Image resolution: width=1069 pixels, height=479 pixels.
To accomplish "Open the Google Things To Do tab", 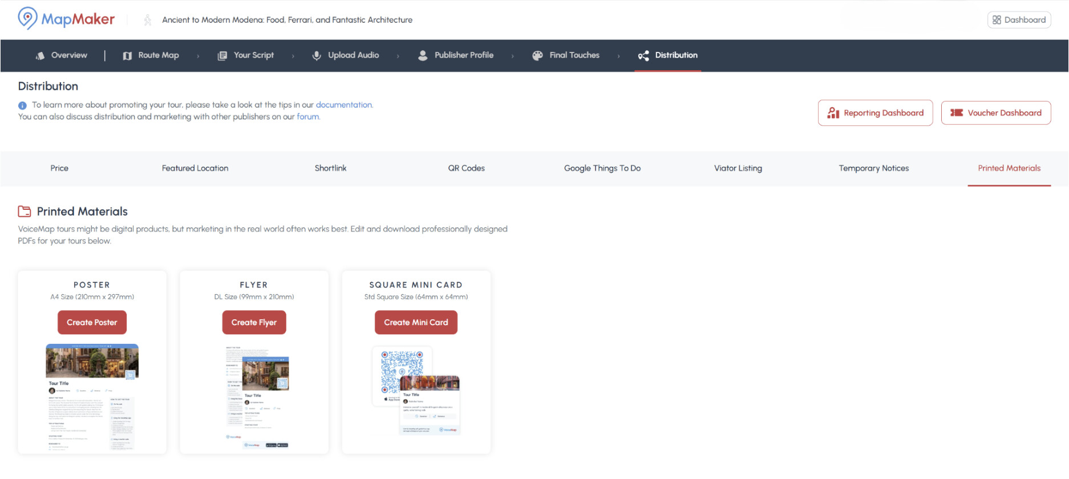I will 602,168.
